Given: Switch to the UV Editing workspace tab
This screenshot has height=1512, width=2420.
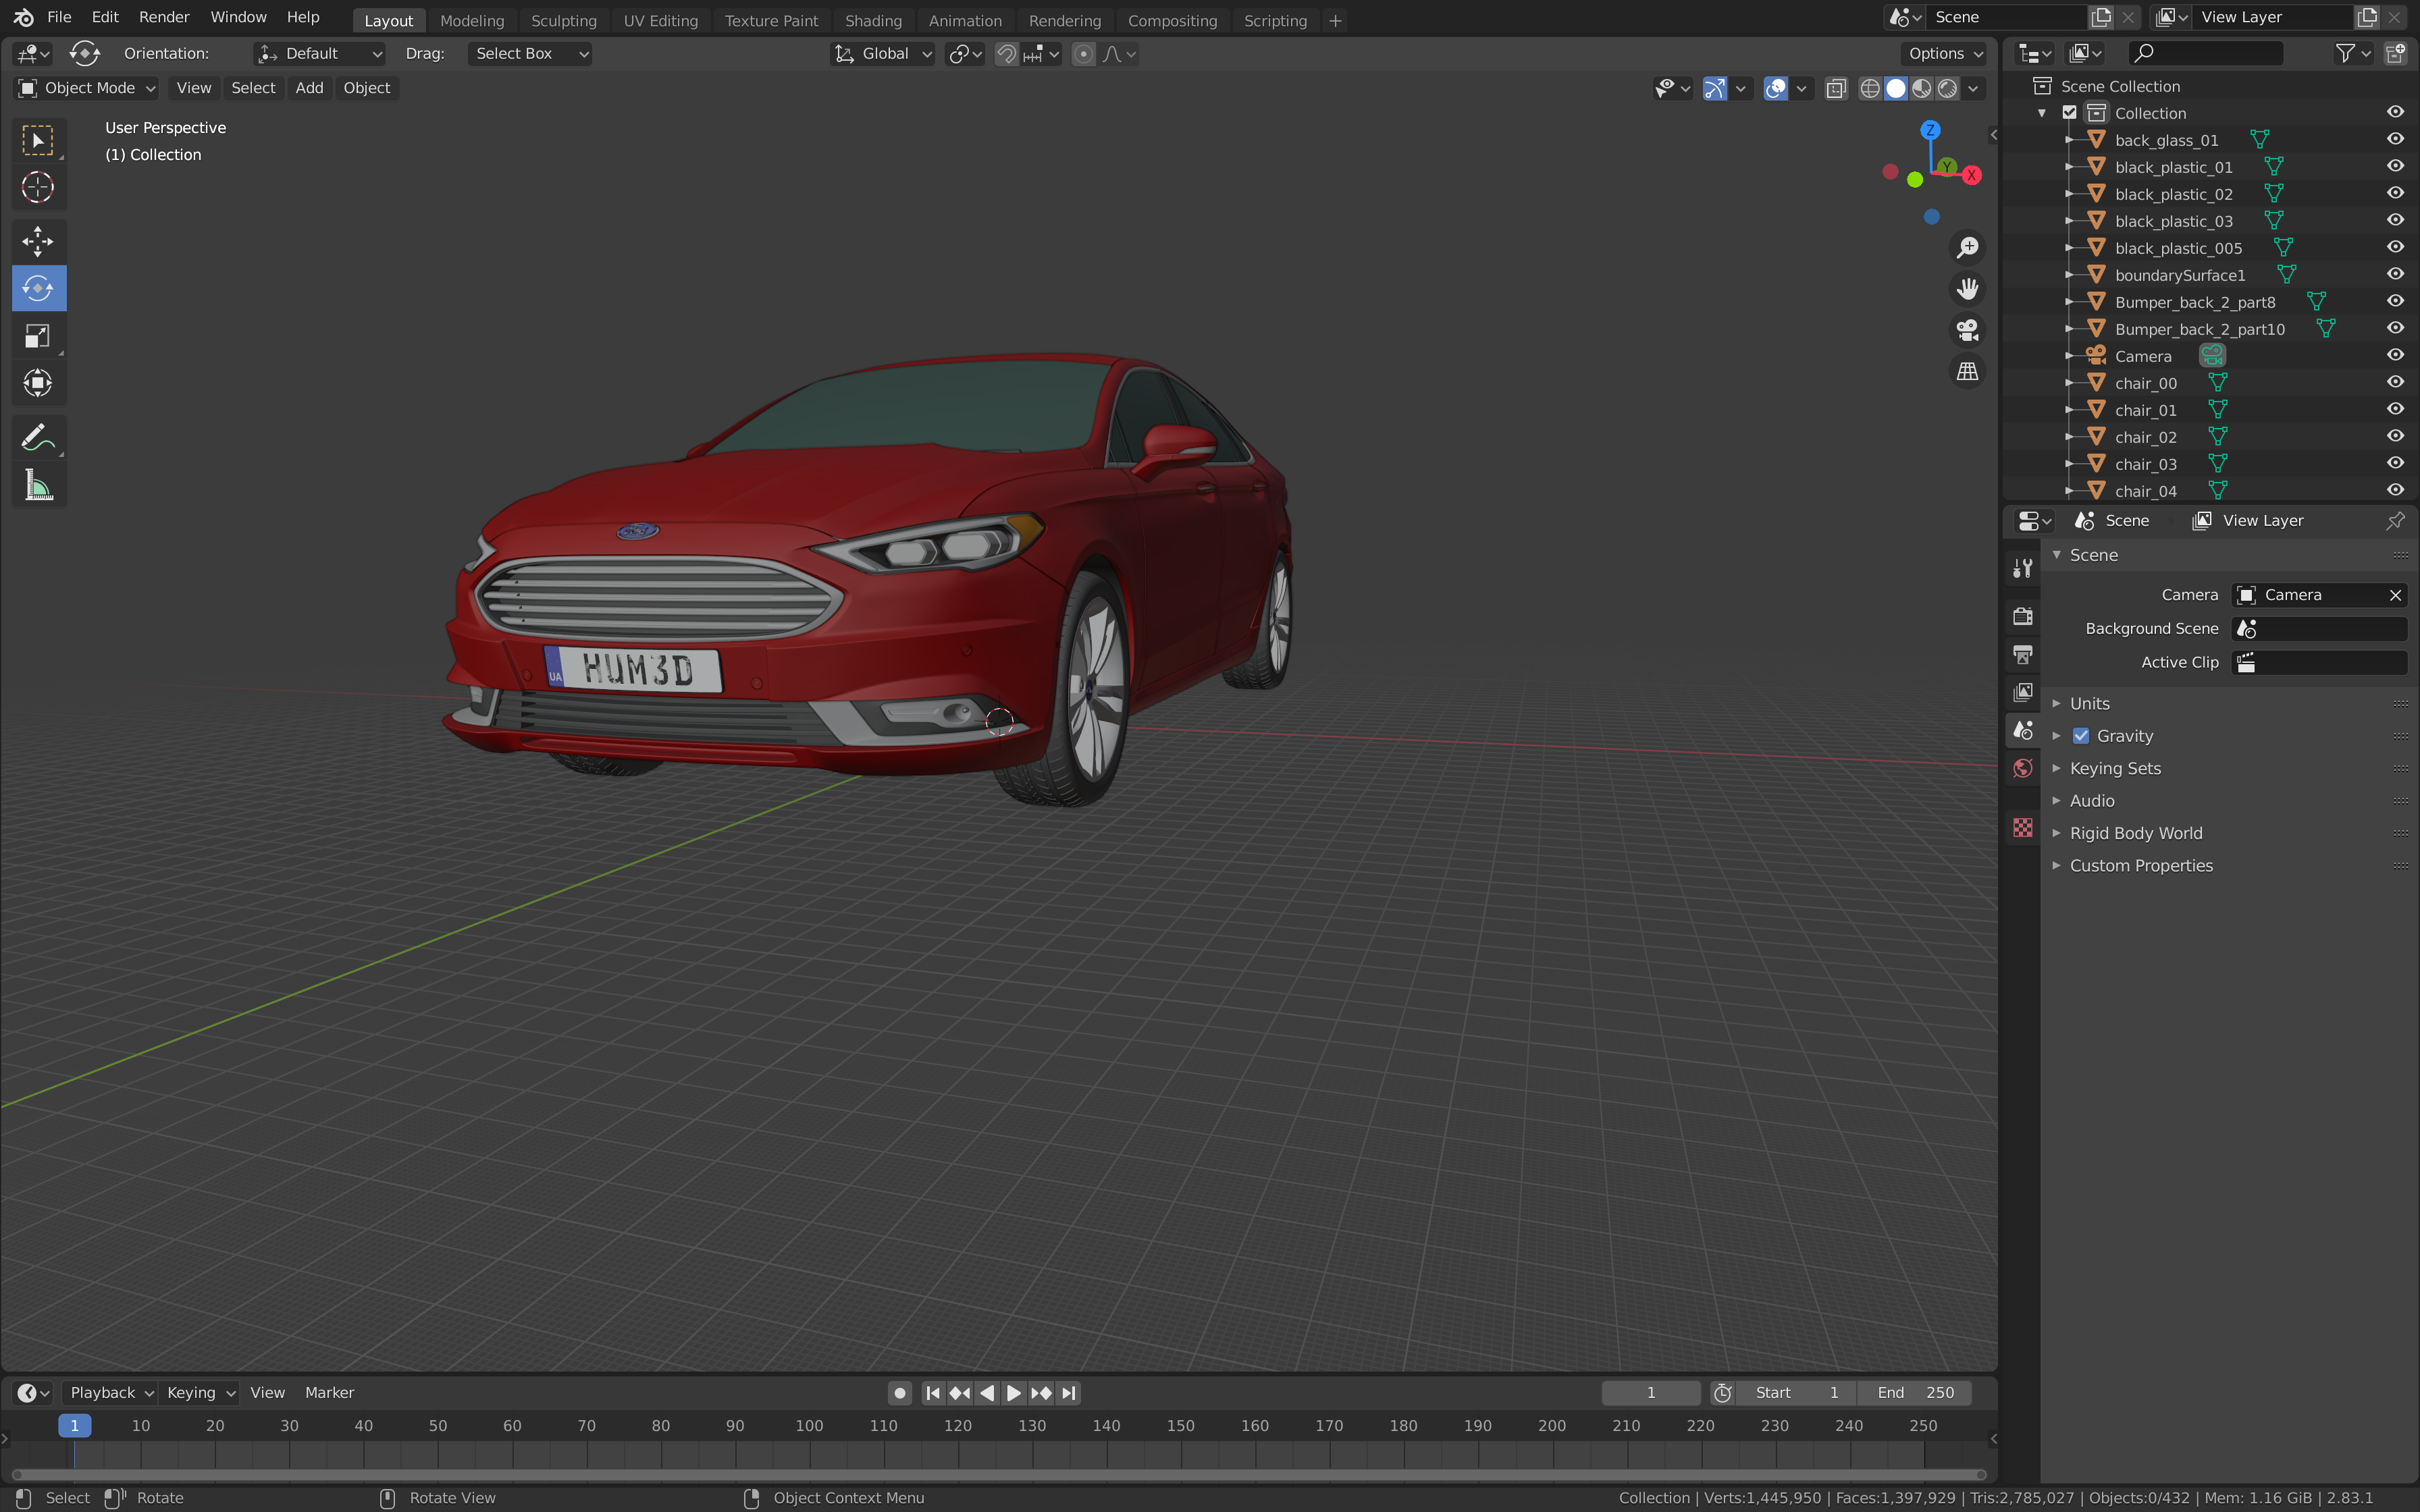Looking at the screenshot, I should click(660, 20).
